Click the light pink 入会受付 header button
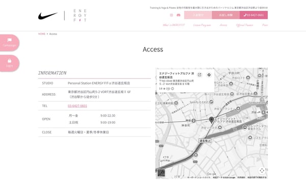This screenshot has width=306, height=191. click(198, 15)
